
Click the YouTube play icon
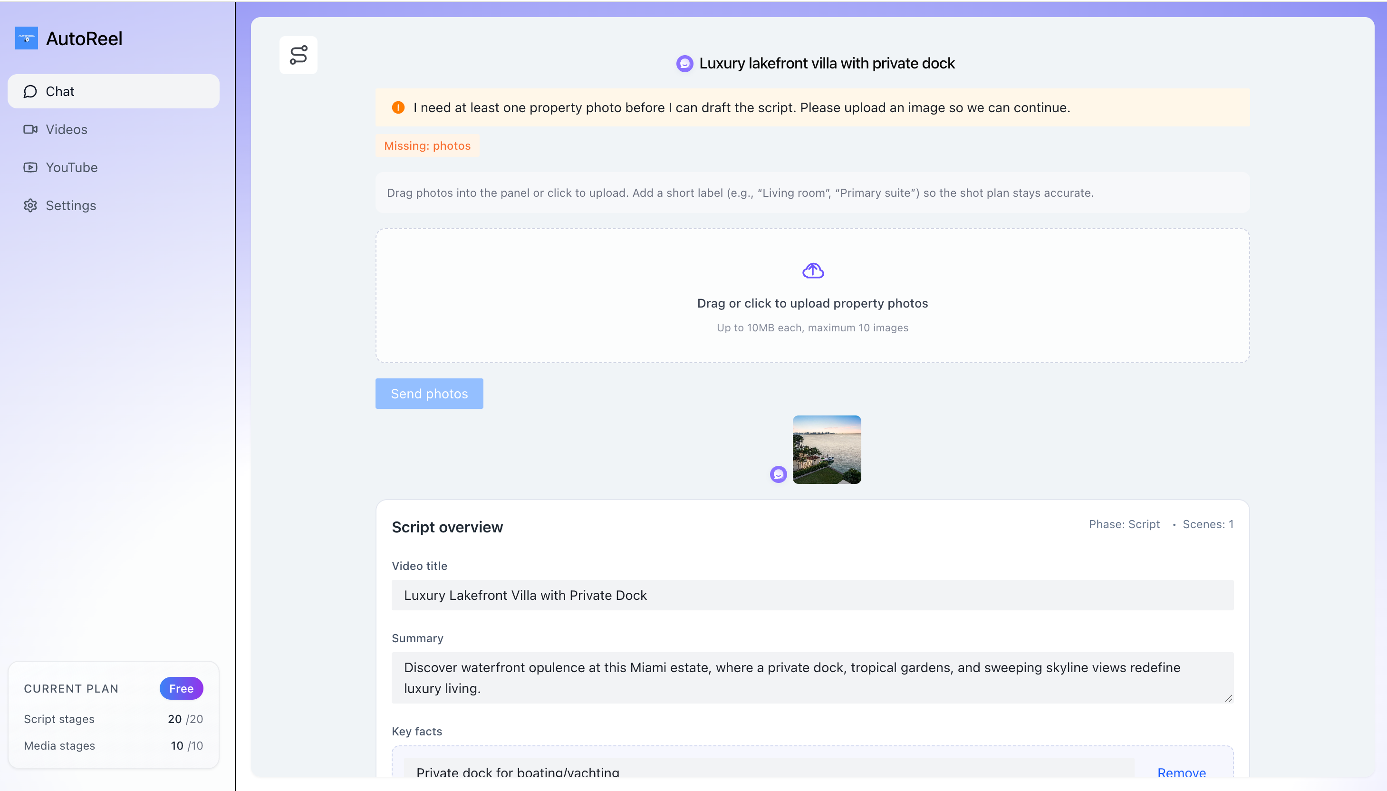click(30, 167)
